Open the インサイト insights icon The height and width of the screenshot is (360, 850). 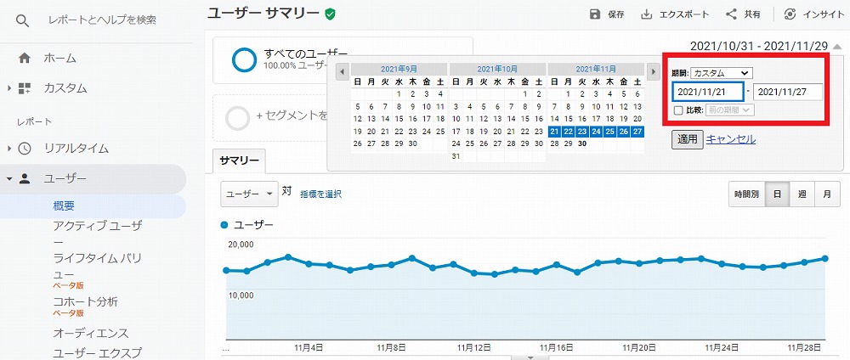point(790,14)
